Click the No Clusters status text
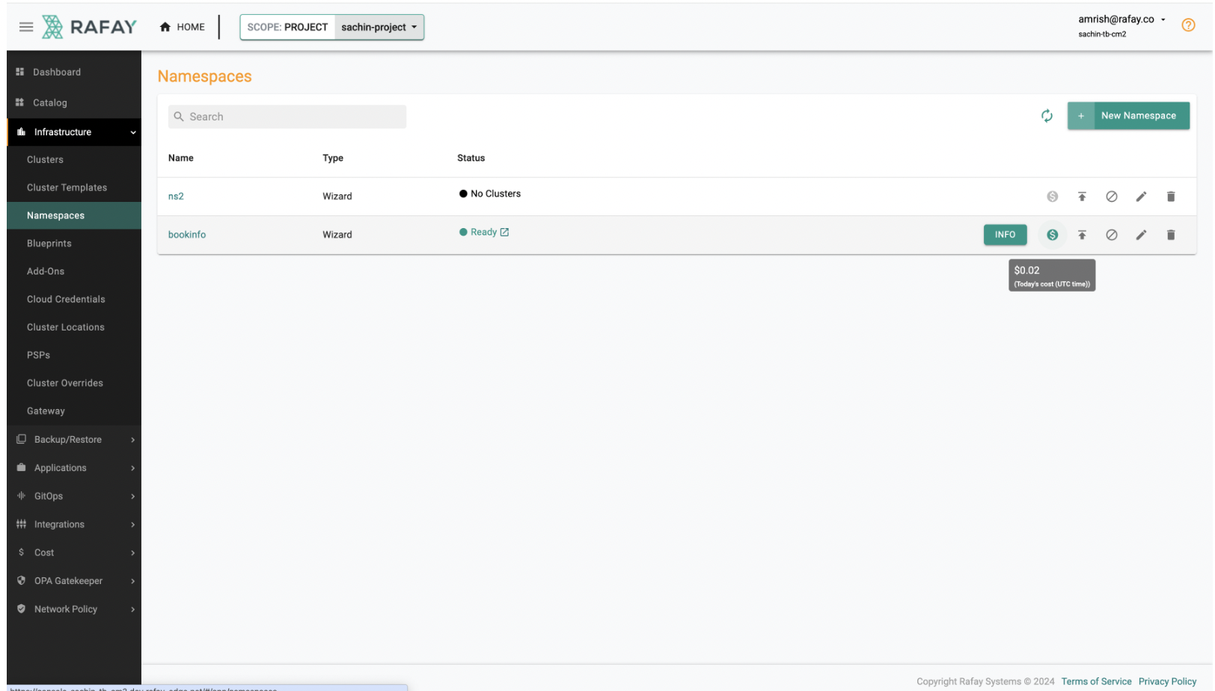 [495, 194]
